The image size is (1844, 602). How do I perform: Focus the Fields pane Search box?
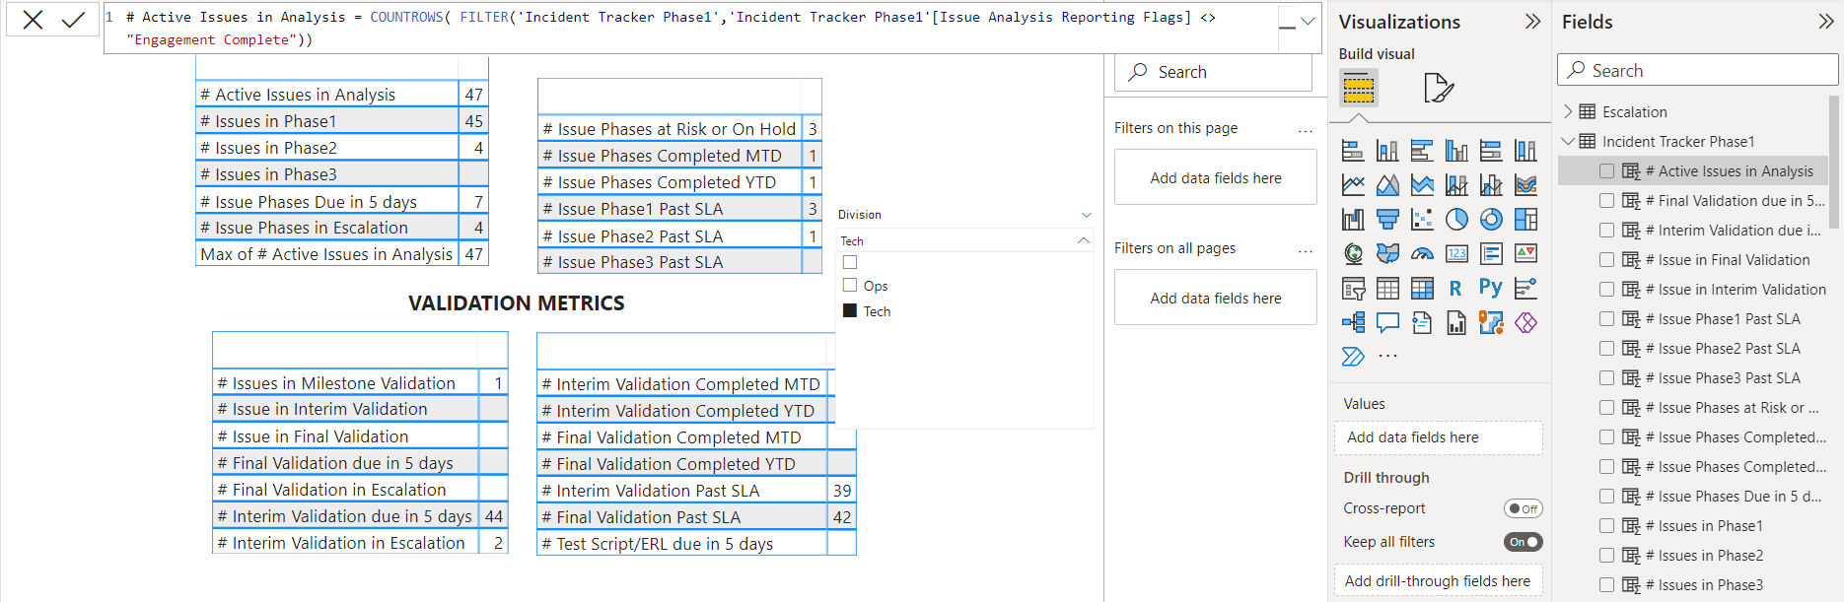(x=1698, y=70)
